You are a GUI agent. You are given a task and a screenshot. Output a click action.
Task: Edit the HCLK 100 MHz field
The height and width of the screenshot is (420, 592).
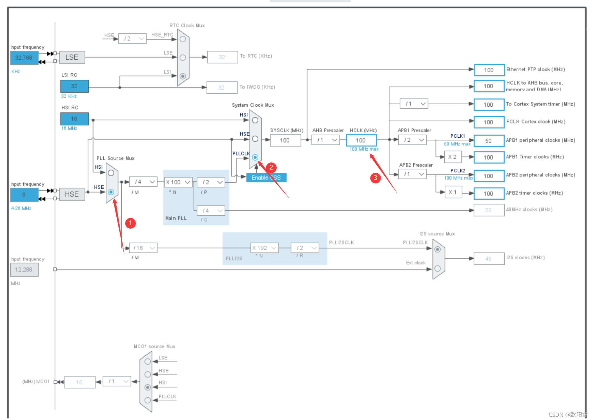[x=361, y=140]
